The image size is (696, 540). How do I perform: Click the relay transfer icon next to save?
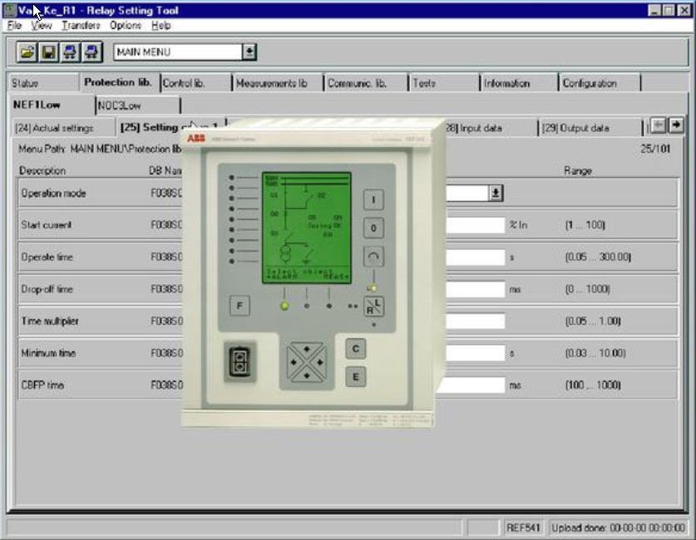tap(70, 52)
